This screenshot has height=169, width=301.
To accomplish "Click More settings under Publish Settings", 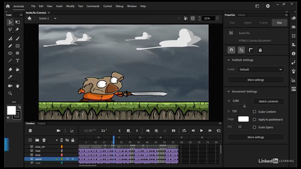I will (256, 80).
